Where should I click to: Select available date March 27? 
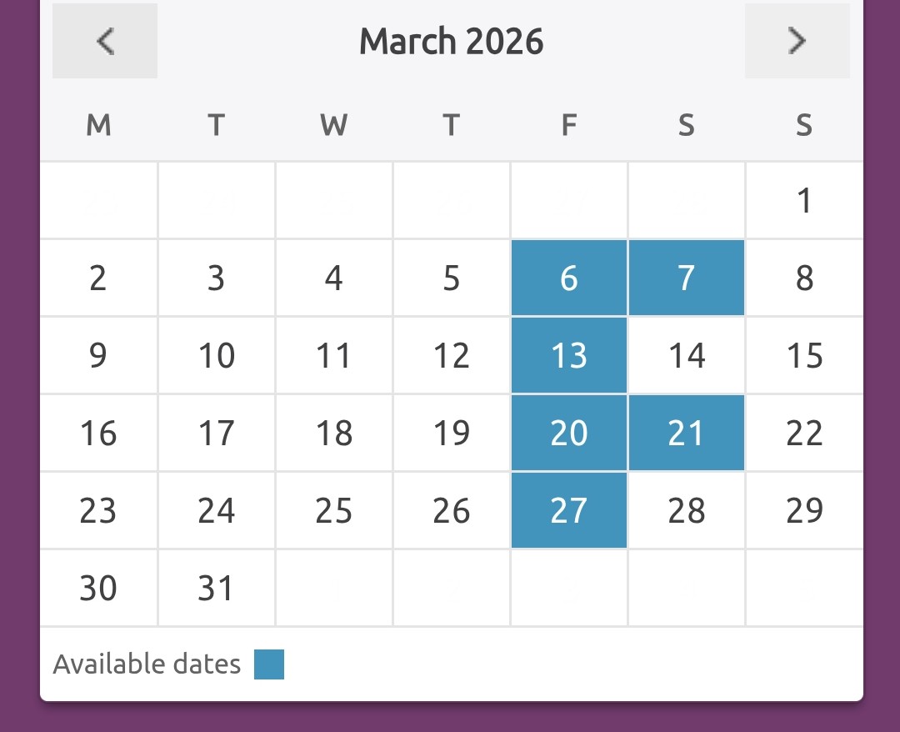pyautogui.click(x=569, y=510)
